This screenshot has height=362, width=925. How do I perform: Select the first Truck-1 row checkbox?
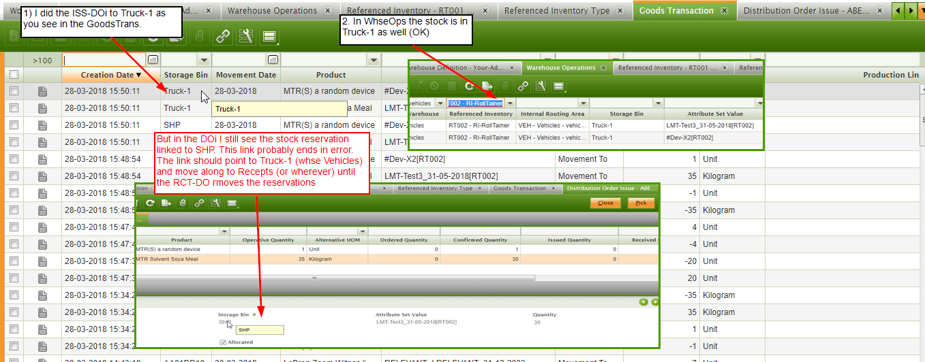pos(14,91)
